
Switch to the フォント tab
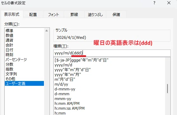(53, 15)
